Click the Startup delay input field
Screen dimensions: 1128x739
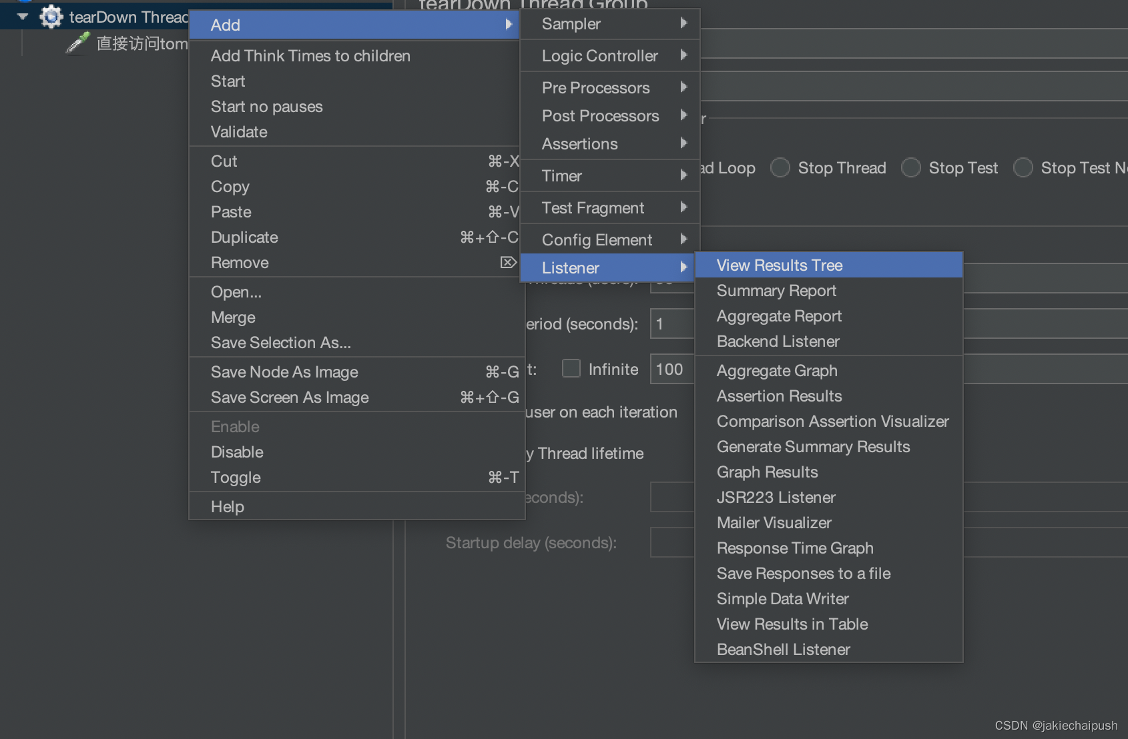(x=673, y=543)
